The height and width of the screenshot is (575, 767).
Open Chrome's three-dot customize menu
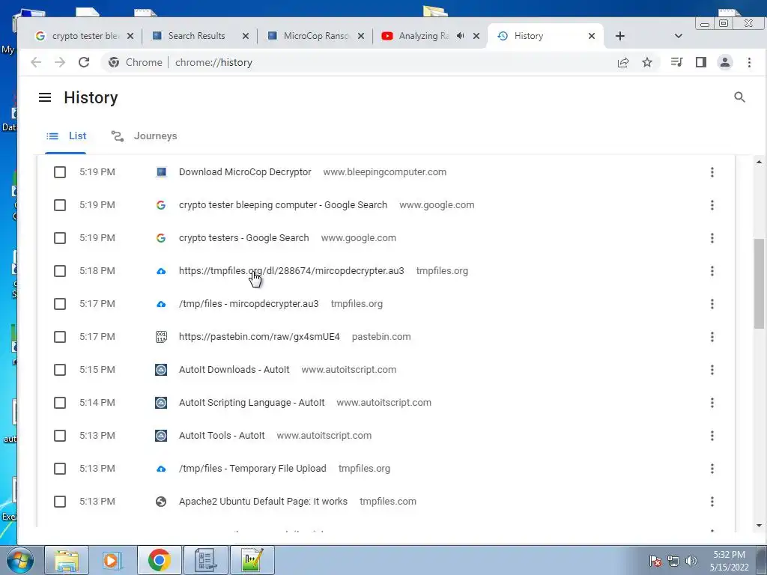(x=749, y=62)
